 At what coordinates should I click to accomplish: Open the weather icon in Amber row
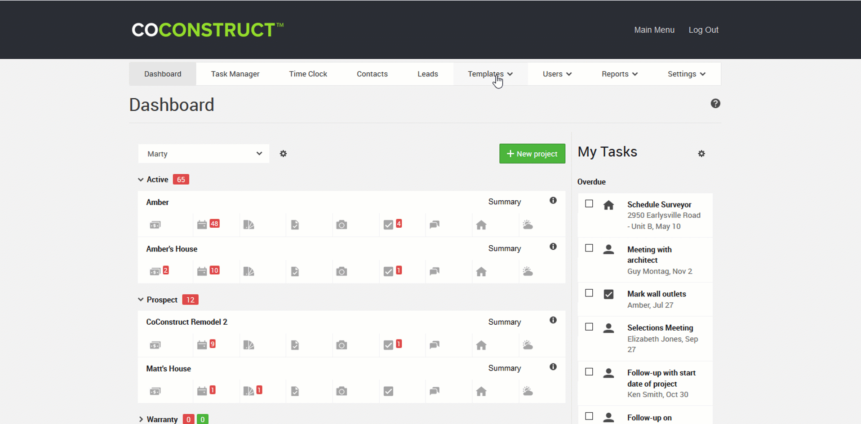click(528, 225)
